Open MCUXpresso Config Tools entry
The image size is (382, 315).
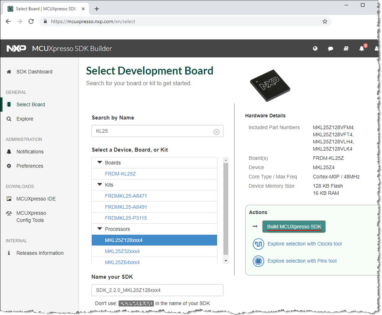pyautogui.click(x=31, y=217)
